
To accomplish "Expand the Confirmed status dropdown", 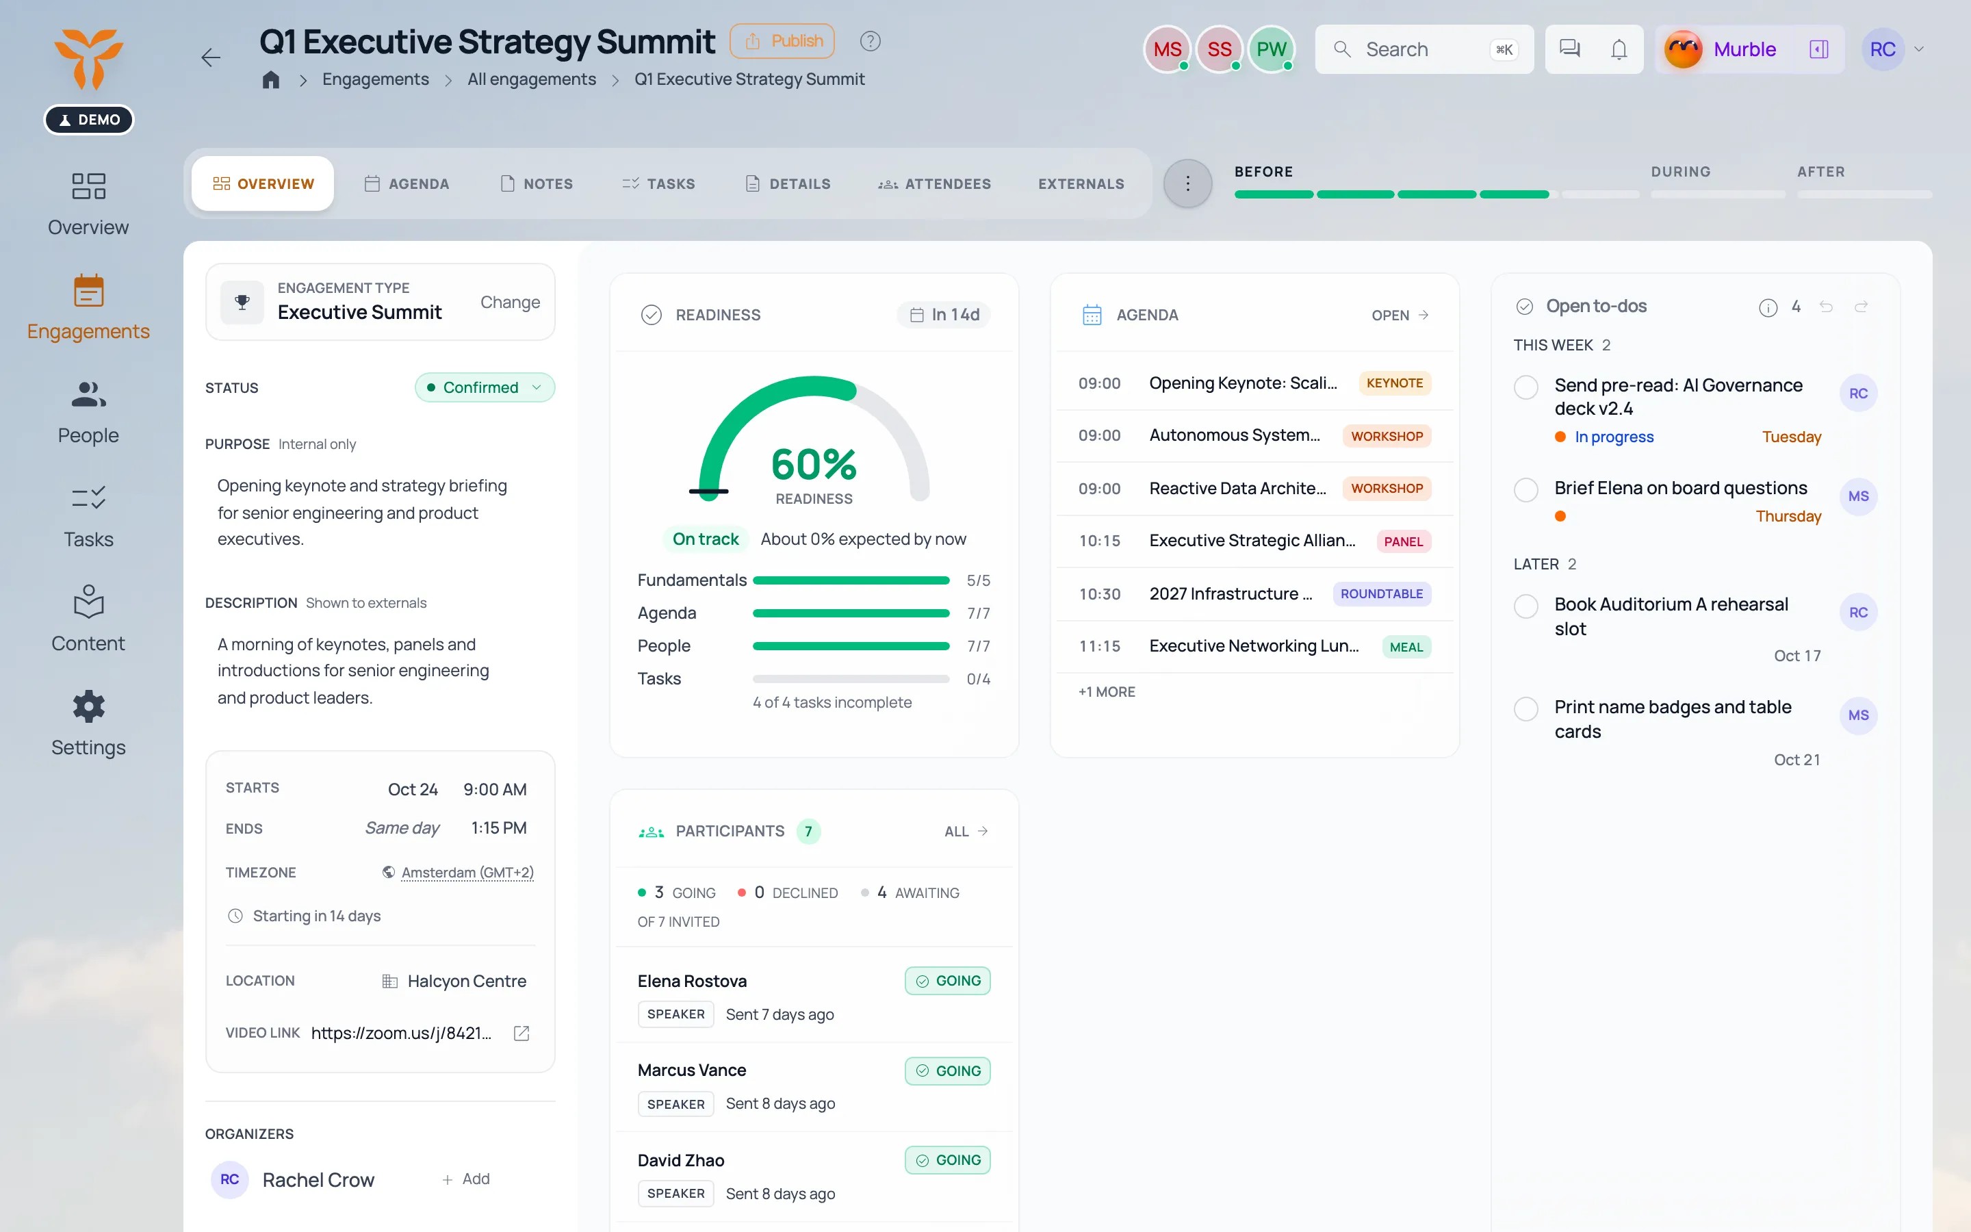I will (x=485, y=387).
